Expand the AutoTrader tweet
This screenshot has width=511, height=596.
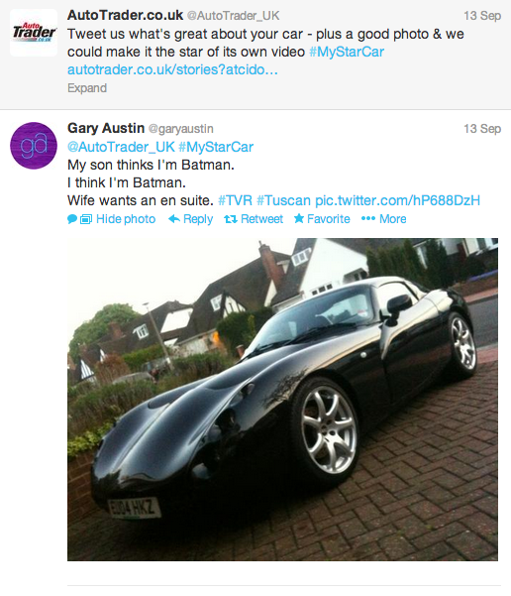click(87, 88)
